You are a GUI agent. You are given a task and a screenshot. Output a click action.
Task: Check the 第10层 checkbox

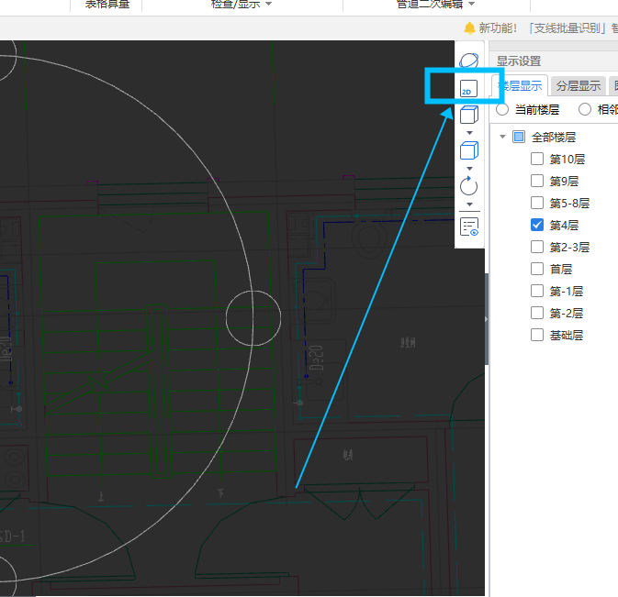[x=537, y=159]
